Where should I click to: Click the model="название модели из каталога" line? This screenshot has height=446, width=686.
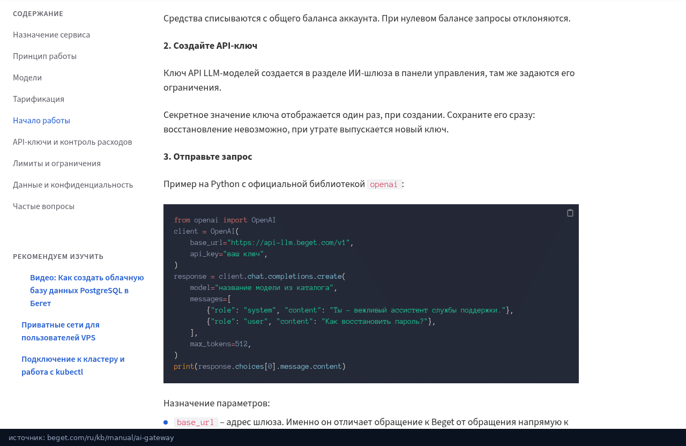pyautogui.click(x=264, y=288)
